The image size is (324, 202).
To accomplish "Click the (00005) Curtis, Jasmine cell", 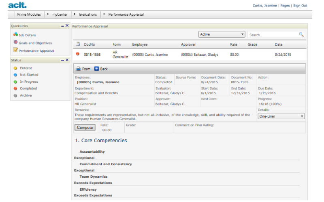I will pyautogui.click(x=150, y=55).
